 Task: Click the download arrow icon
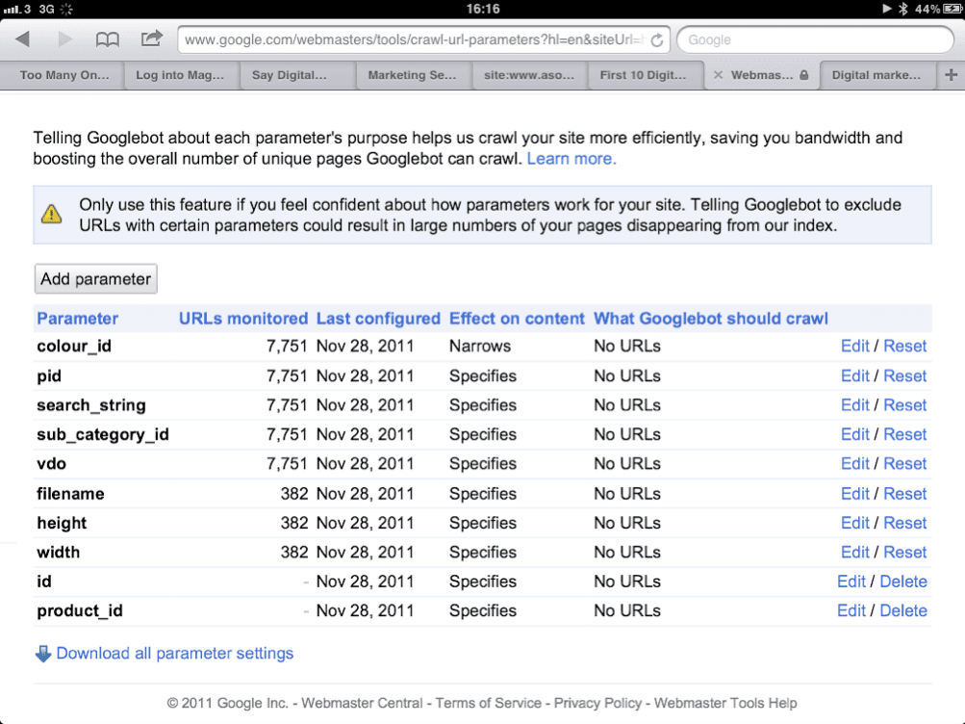coord(43,654)
